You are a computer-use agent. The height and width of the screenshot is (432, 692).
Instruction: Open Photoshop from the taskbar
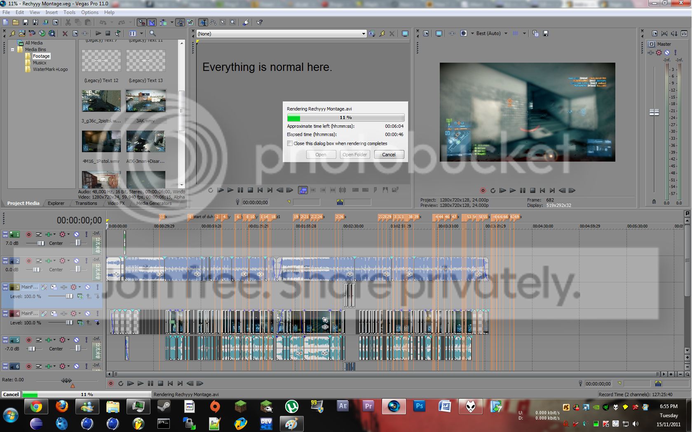419,407
